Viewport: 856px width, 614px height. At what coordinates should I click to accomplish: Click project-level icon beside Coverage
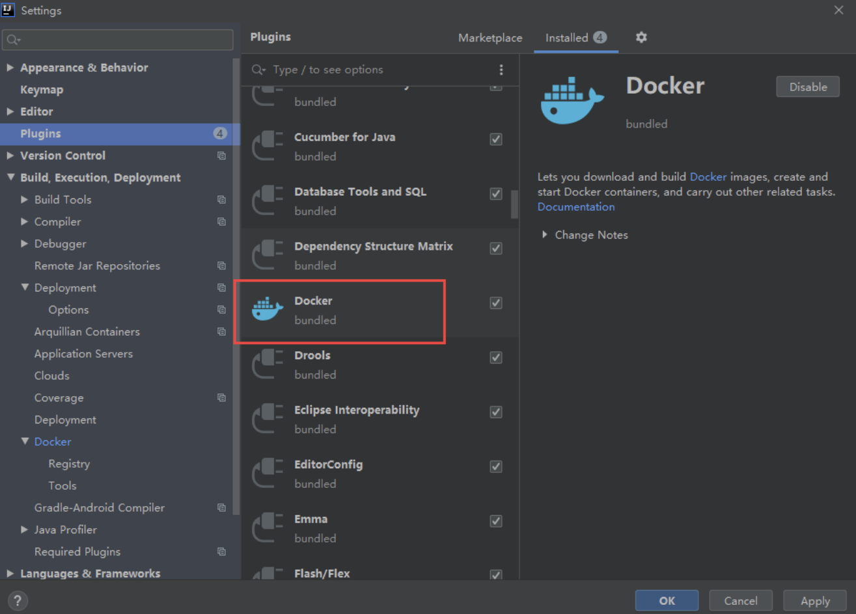point(221,397)
